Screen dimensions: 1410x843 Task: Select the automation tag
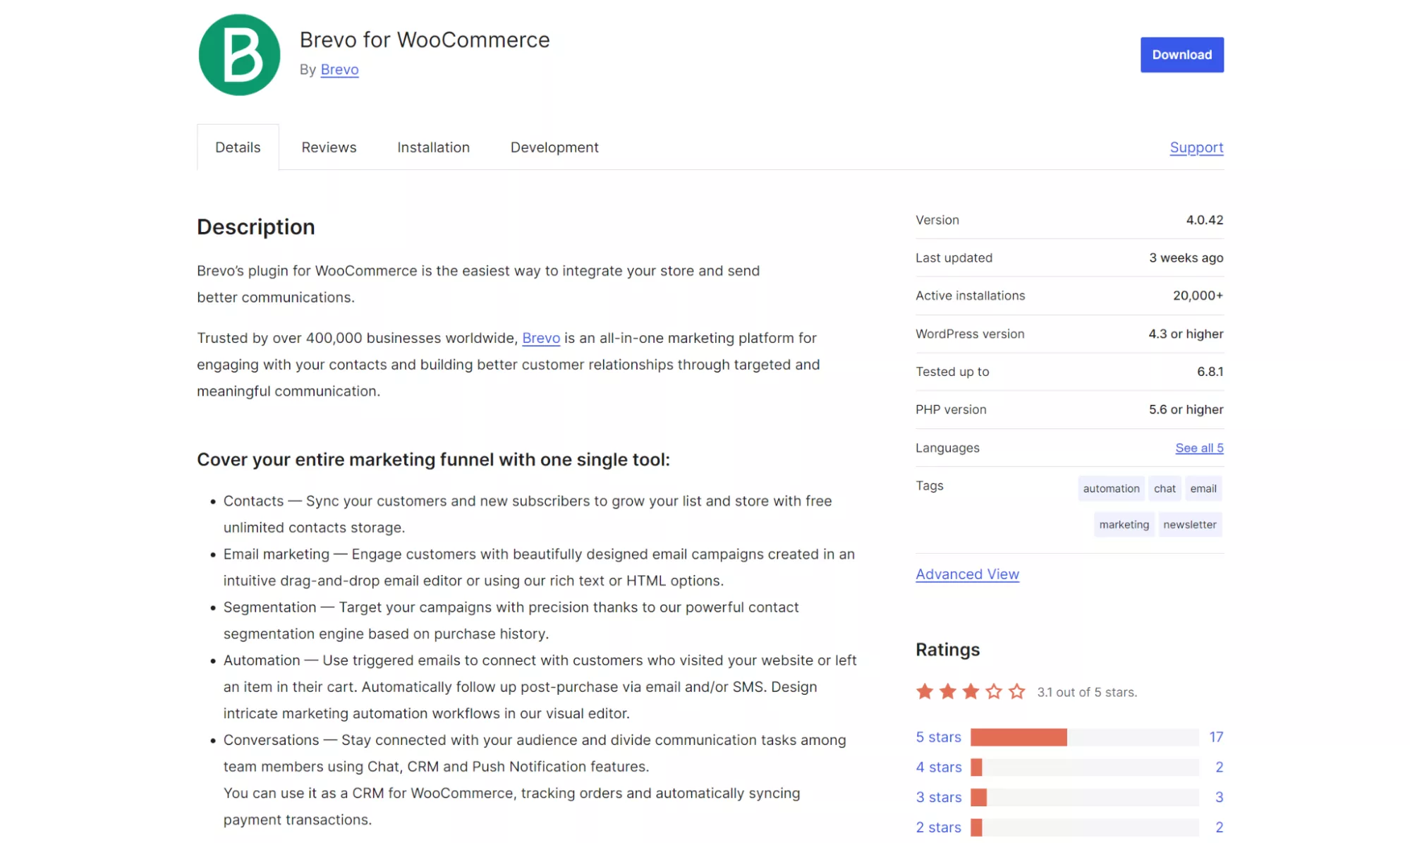1111,488
